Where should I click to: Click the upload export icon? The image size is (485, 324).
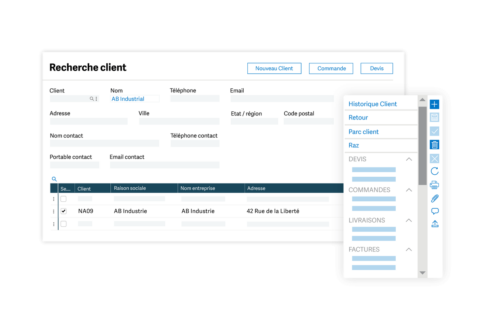pos(435,224)
